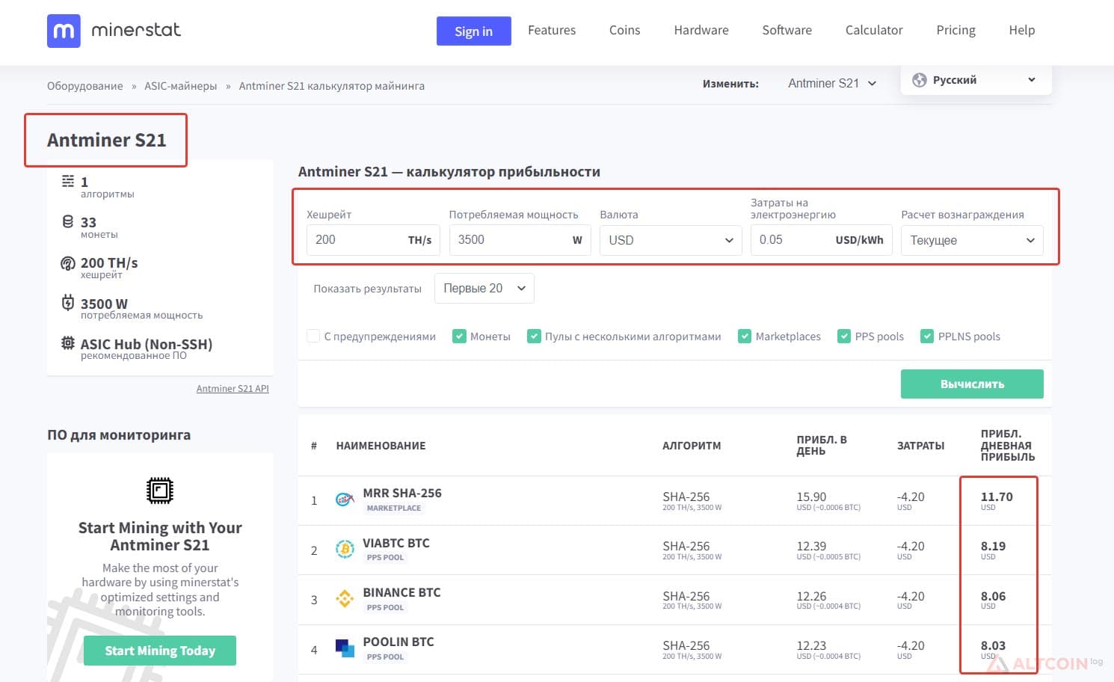Click the globe icon beside Русский
The image size is (1114, 682).
[920, 80]
